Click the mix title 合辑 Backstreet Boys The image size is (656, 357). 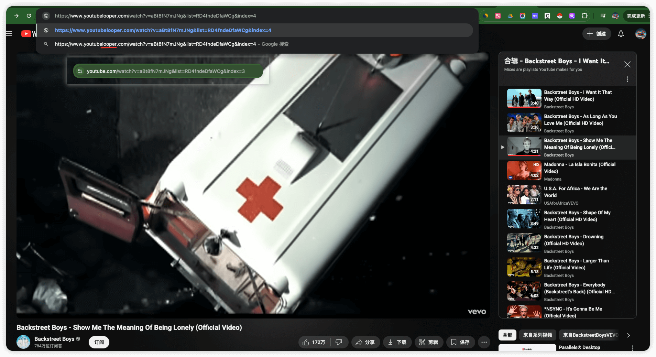click(556, 61)
